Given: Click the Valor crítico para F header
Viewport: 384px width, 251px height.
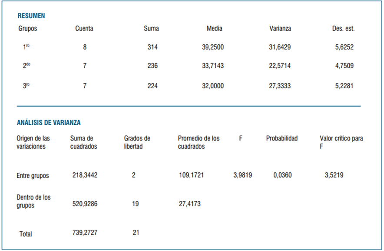Looking at the screenshot, I should click(341, 142).
